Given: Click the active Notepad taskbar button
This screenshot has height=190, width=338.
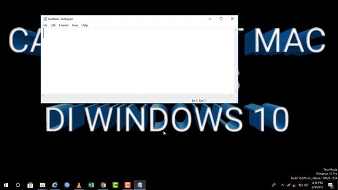Looking at the screenshot, I should [x=139, y=185].
